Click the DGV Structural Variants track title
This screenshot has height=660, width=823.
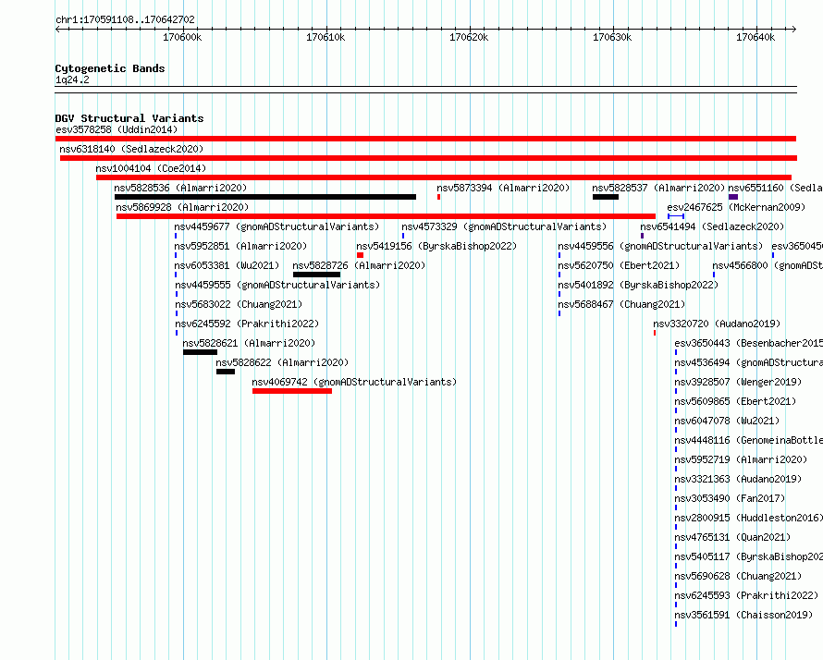[129, 118]
